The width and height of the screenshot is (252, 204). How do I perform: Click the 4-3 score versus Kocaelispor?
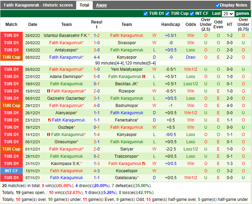tap(97, 171)
